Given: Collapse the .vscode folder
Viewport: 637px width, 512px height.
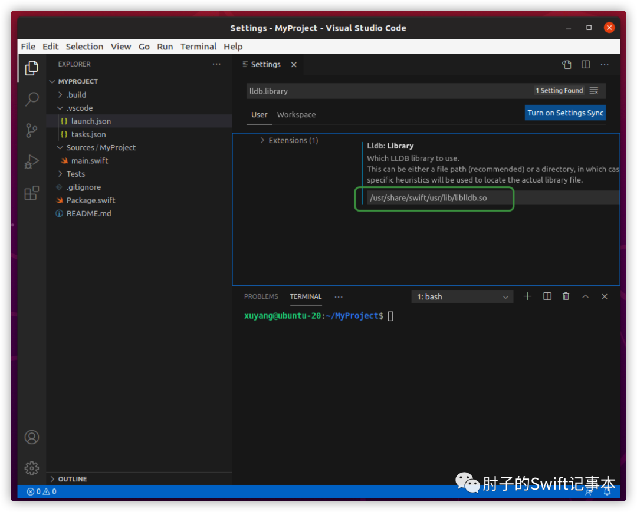Looking at the screenshot, I should 139,108.
